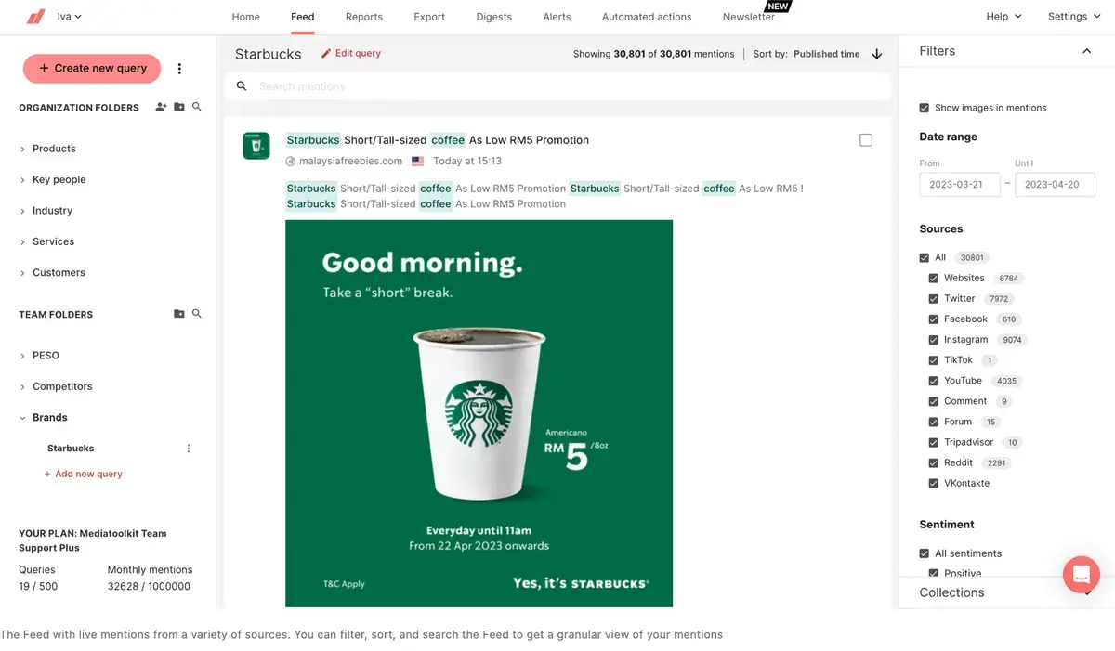Click the sort direction arrow beside Published time

point(876,54)
